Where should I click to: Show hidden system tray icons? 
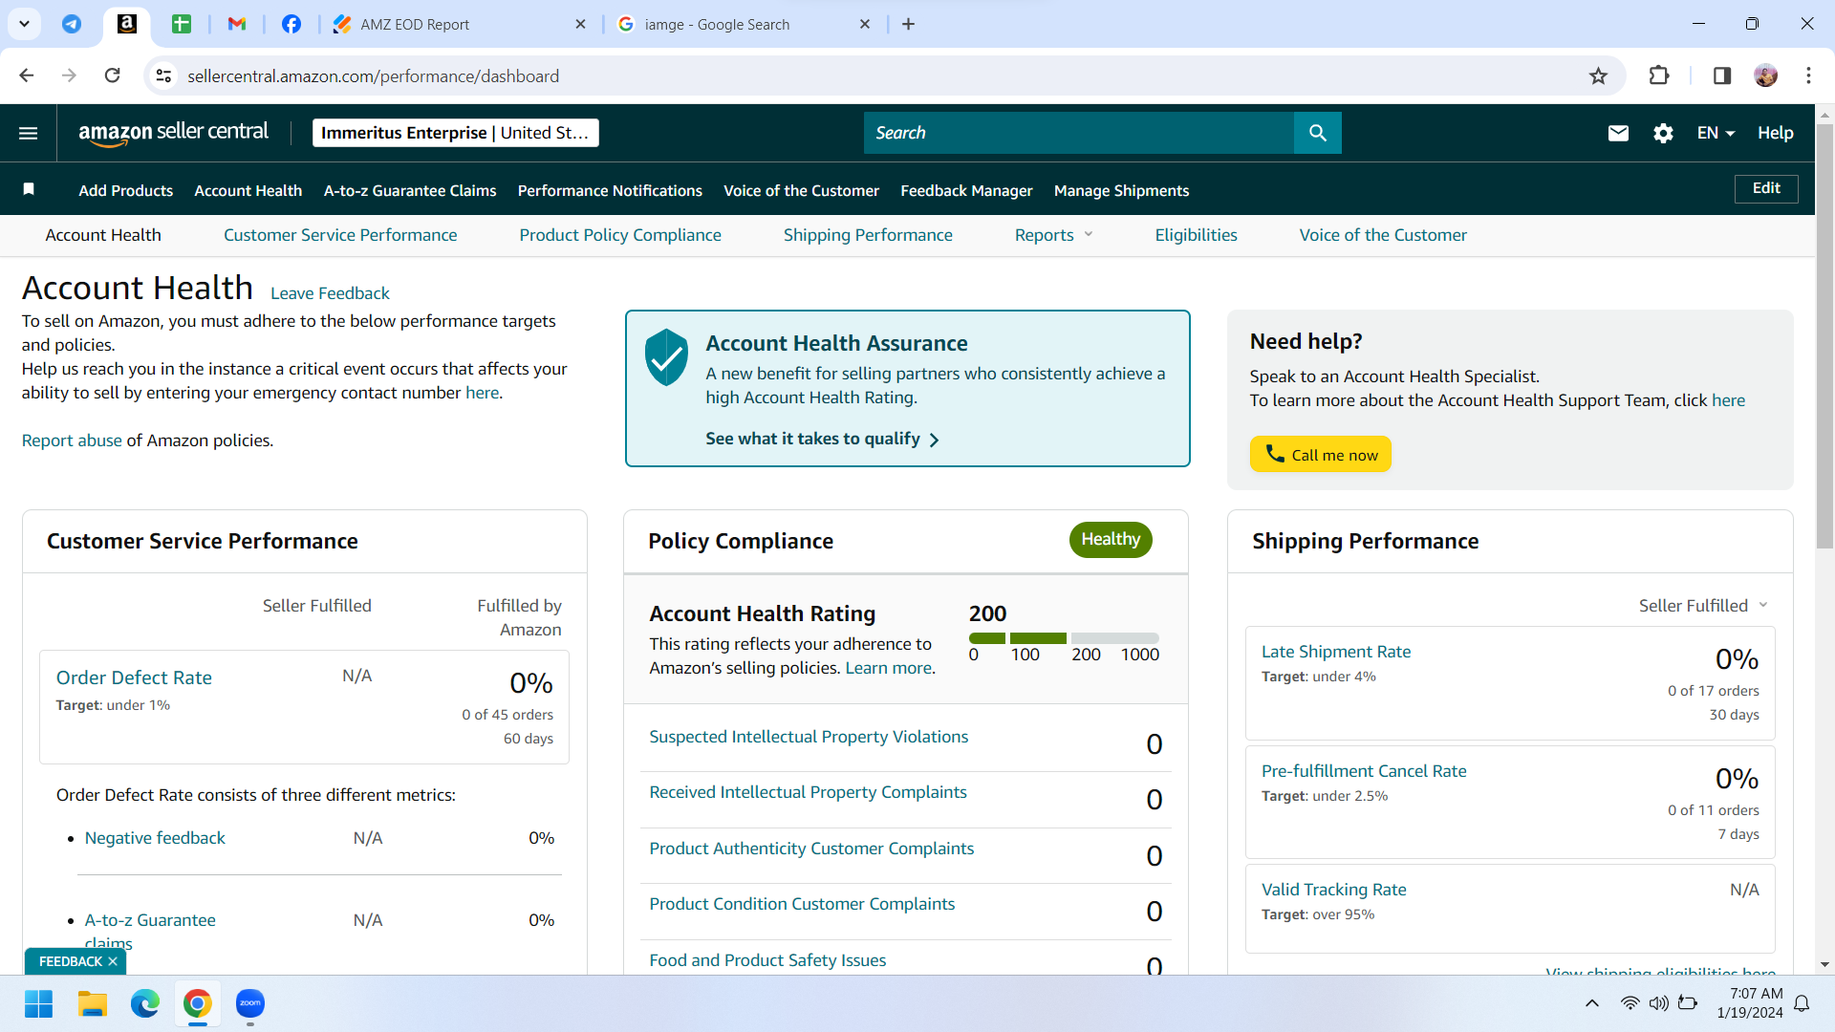click(x=1591, y=1003)
